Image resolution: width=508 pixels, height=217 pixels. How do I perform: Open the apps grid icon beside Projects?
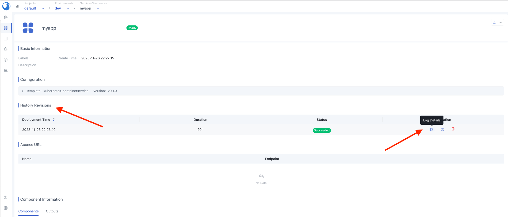pos(17,6)
